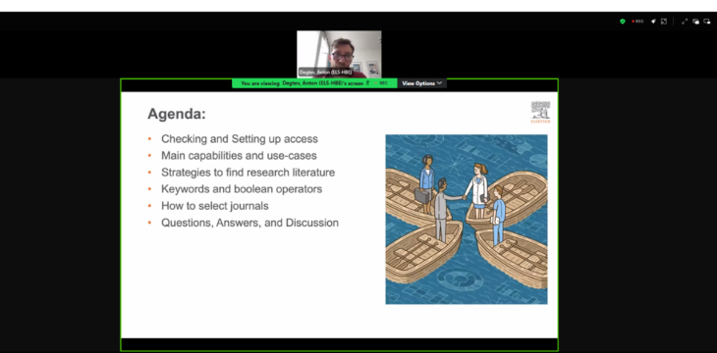
Task: Click the red REC recording indicator
Action: click(x=637, y=22)
